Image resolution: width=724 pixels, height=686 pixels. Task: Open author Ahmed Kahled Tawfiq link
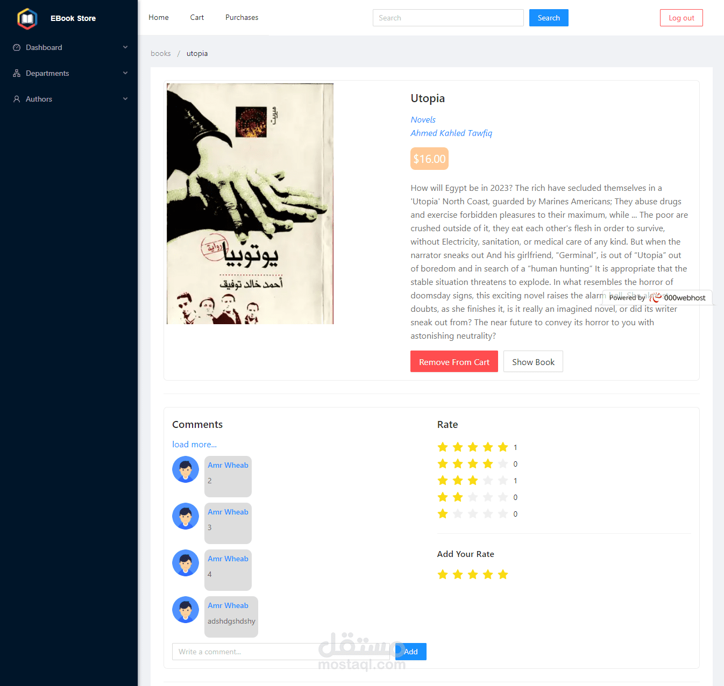[x=451, y=133]
